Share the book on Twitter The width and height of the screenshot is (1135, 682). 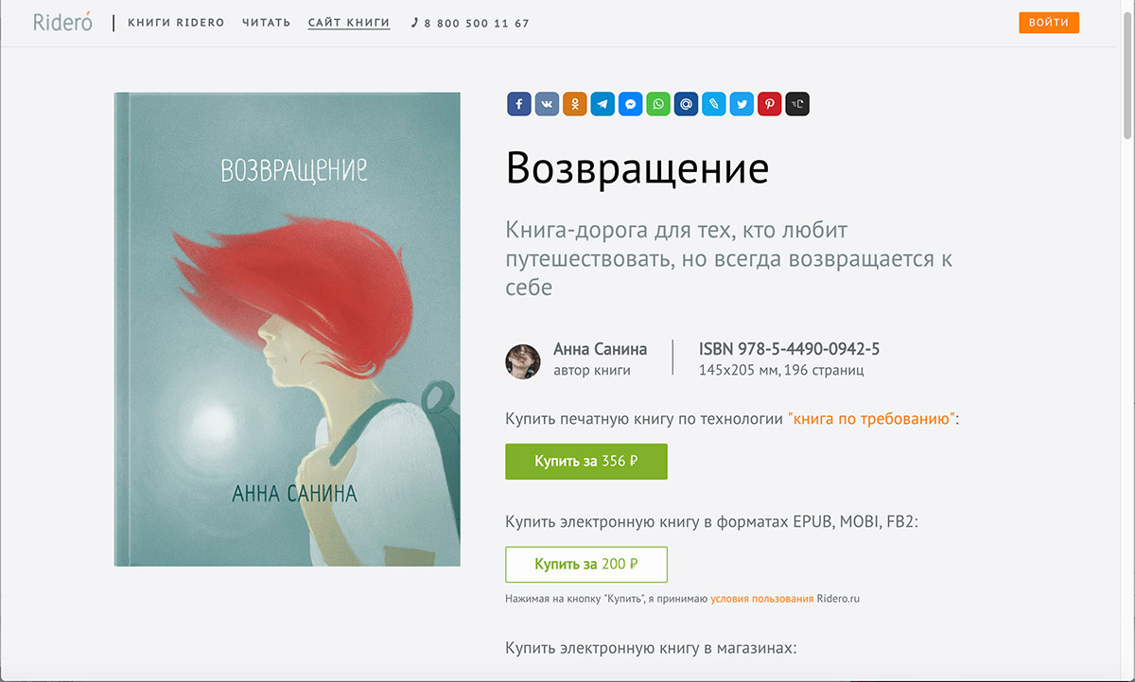(742, 104)
